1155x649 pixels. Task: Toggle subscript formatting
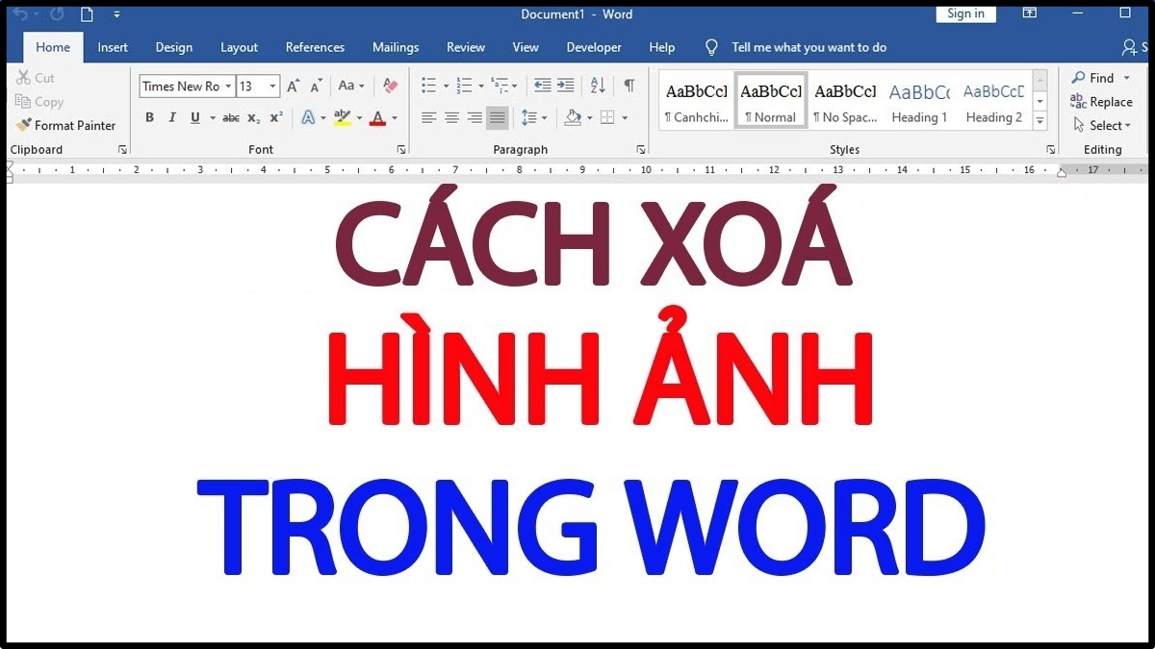253,118
